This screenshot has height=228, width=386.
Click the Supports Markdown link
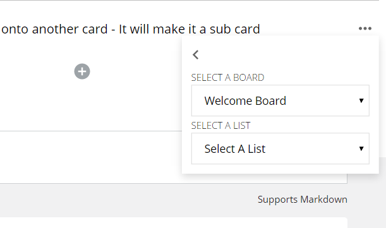pyautogui.click(x=303, y=200)
